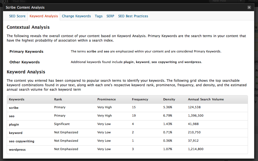Click search volume 37,912
This screenshot has width=258, height=161.
pos(193,141)
